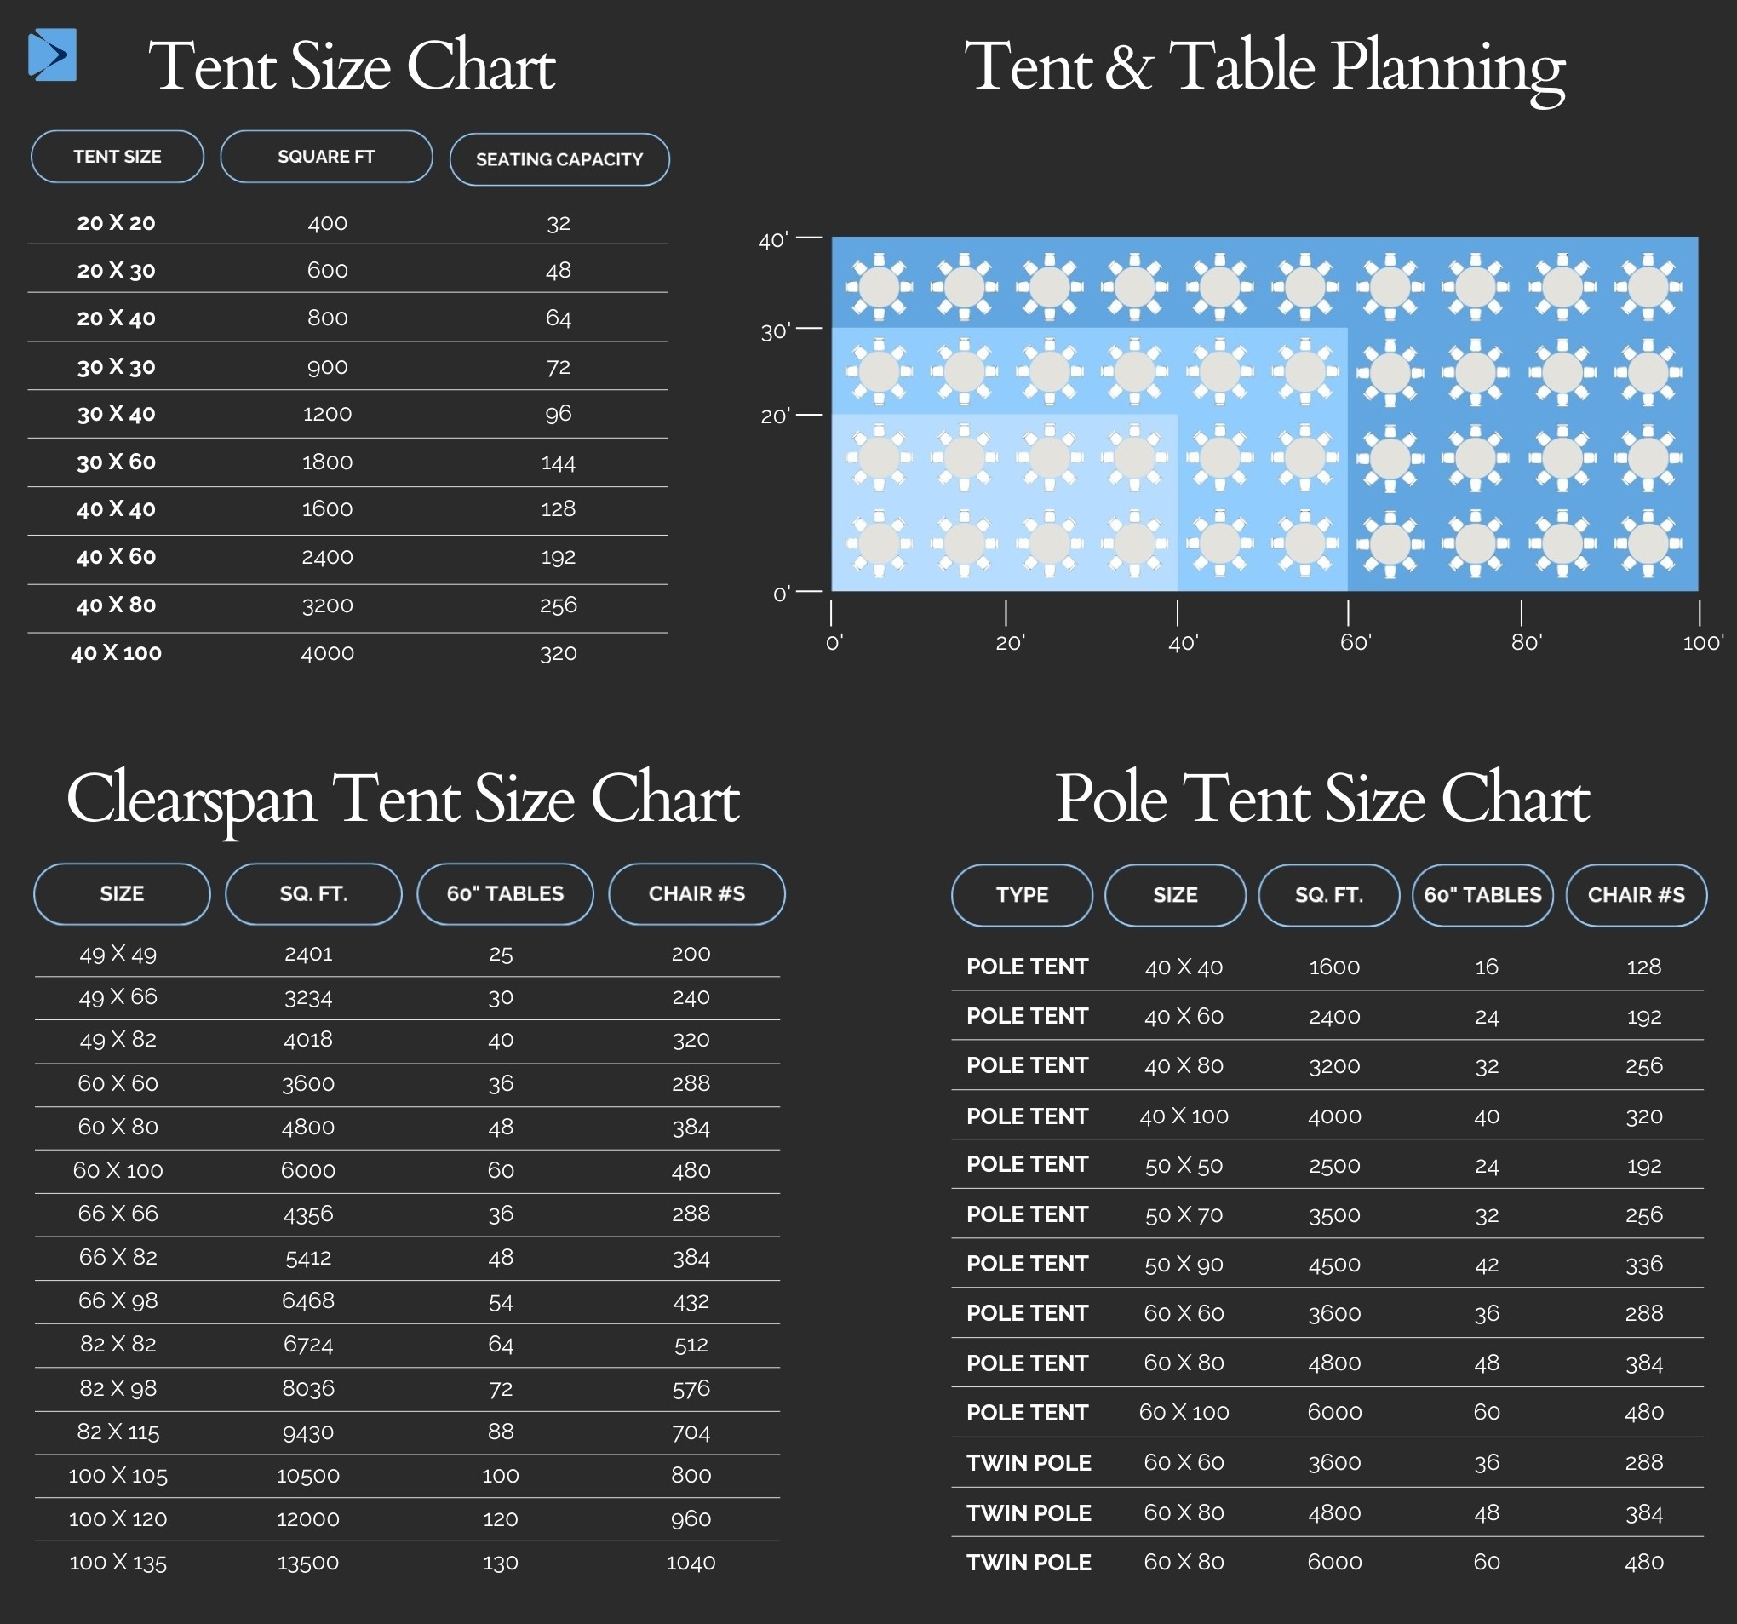Click the Tent & Table Planning heading
The height and width of the screenshot is (1624, 1737).
pos(1264,66)
